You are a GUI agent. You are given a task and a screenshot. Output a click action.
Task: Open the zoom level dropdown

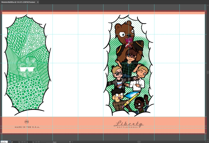point(9,142)
